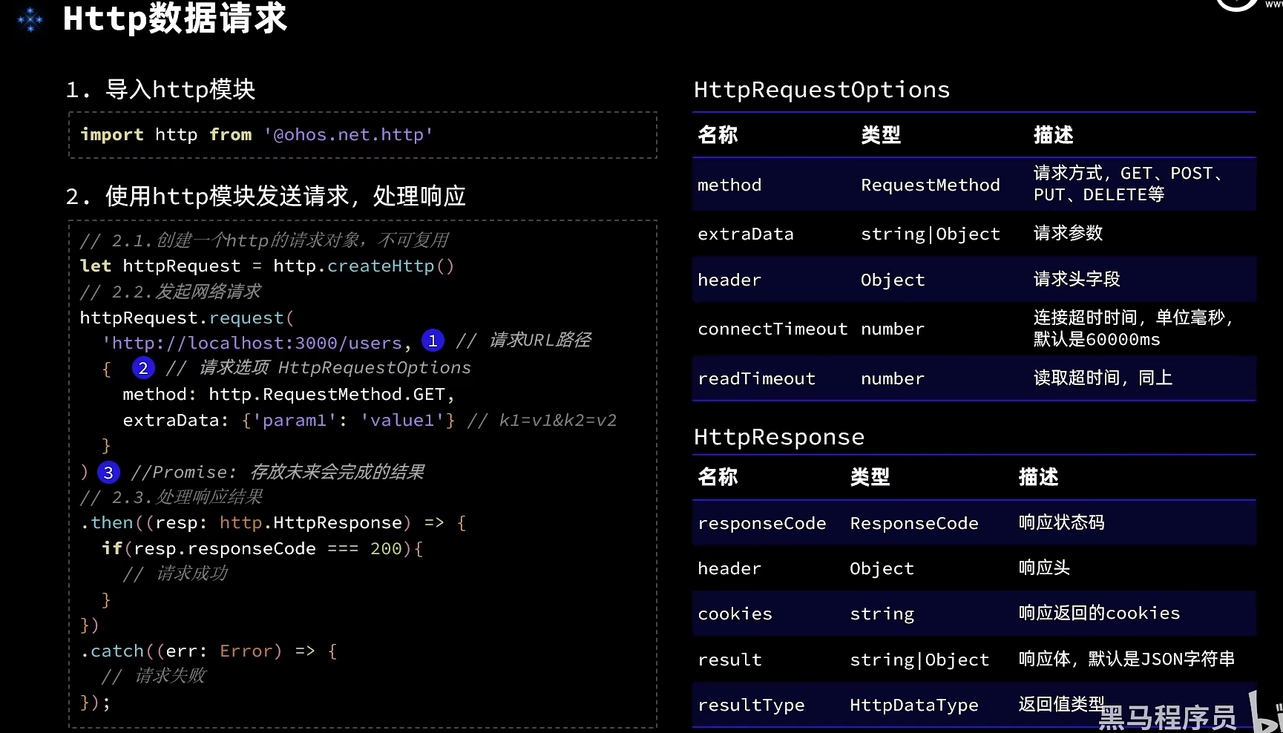Viewport: 1283px width, 733px height.
Task: Click the HttpDataType type cell
Action: [913, 706]
